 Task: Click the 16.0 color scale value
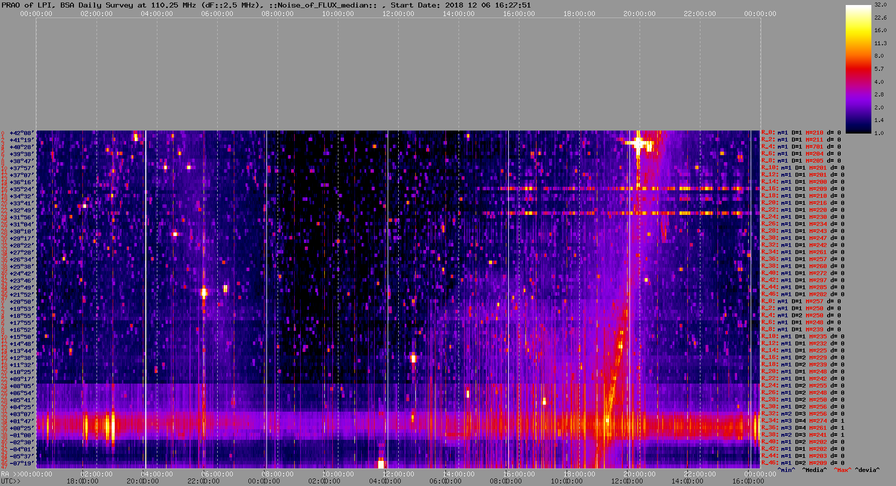point(880,30)
